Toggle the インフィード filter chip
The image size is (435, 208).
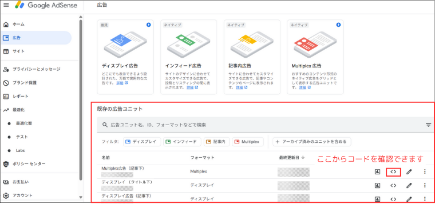[182, 142]
